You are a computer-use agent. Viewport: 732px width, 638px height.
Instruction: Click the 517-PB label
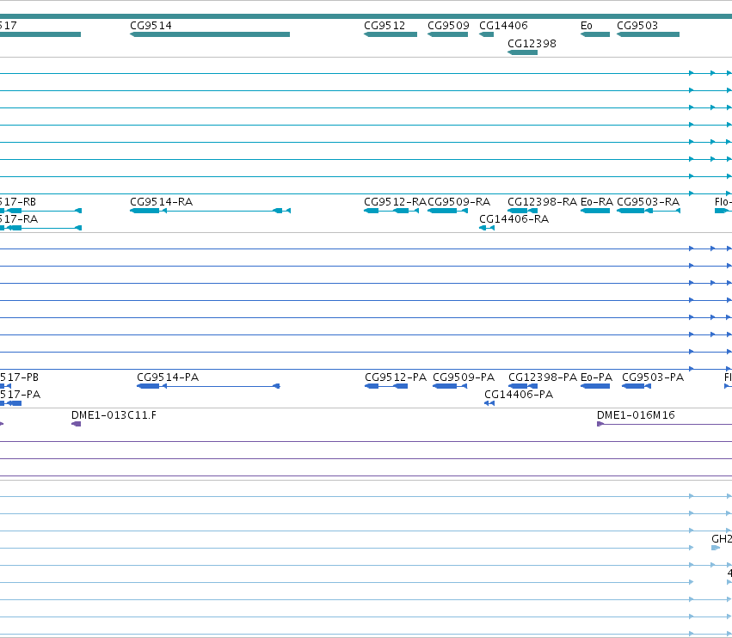tap(19, 377)
